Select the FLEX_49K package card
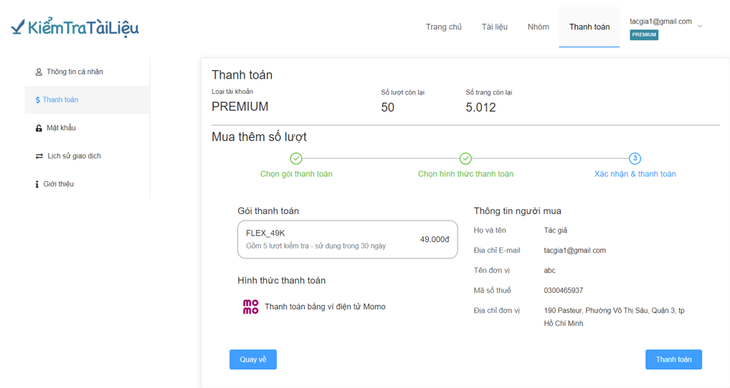 click(347, 239)
